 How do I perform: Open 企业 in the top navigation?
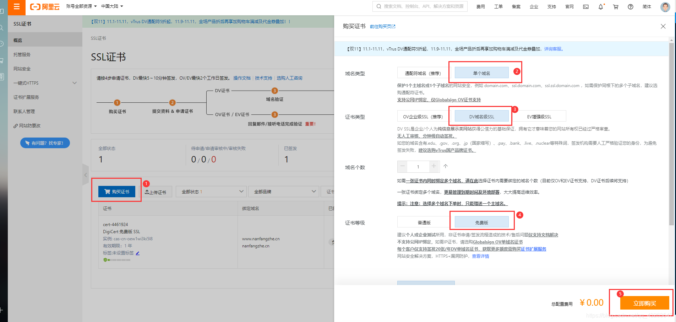534,7
